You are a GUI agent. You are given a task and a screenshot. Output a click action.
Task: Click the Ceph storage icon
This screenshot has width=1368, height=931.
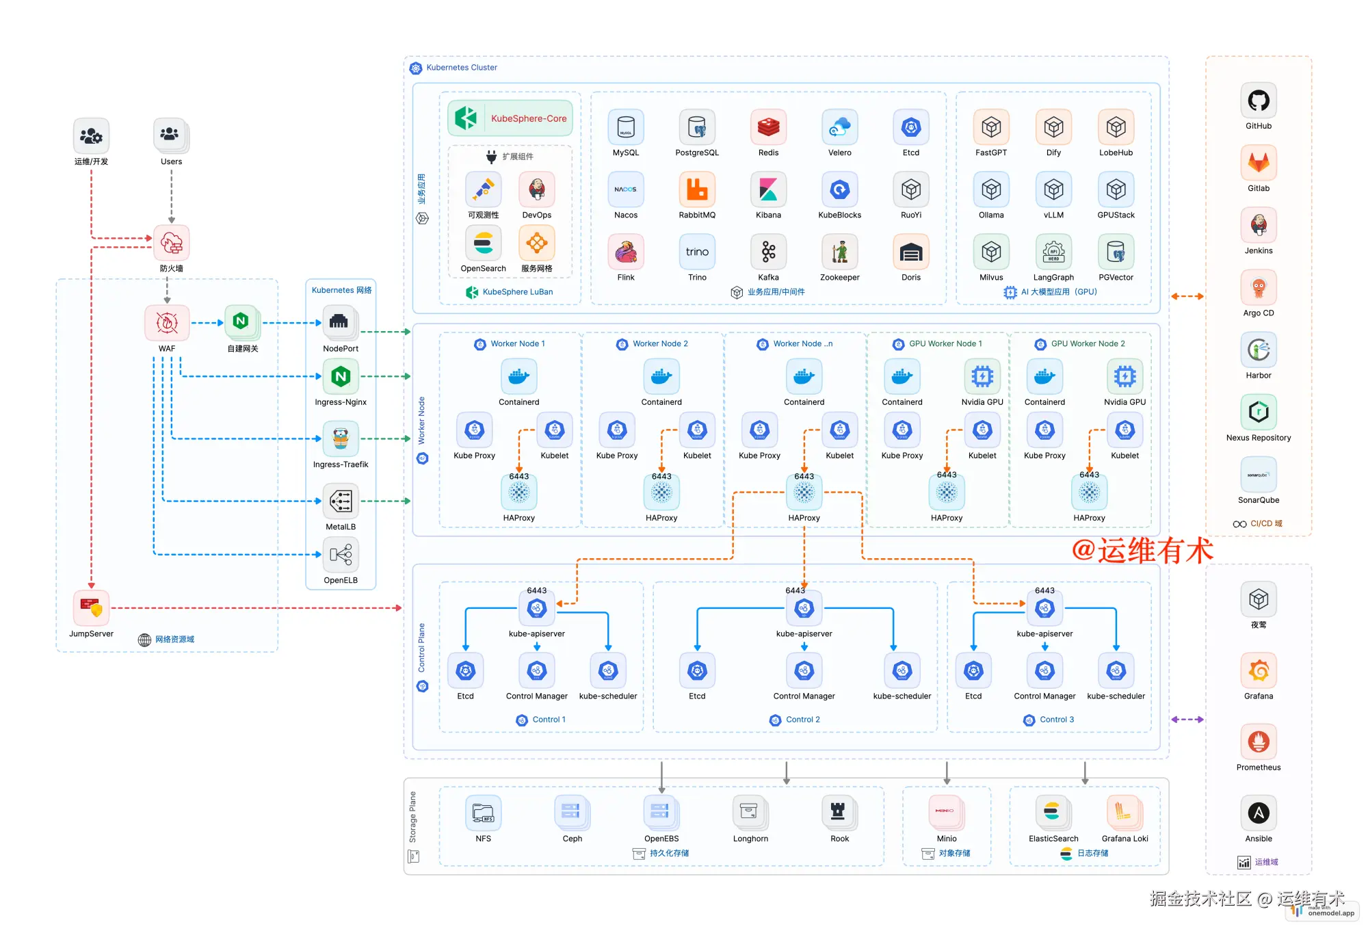572,813
